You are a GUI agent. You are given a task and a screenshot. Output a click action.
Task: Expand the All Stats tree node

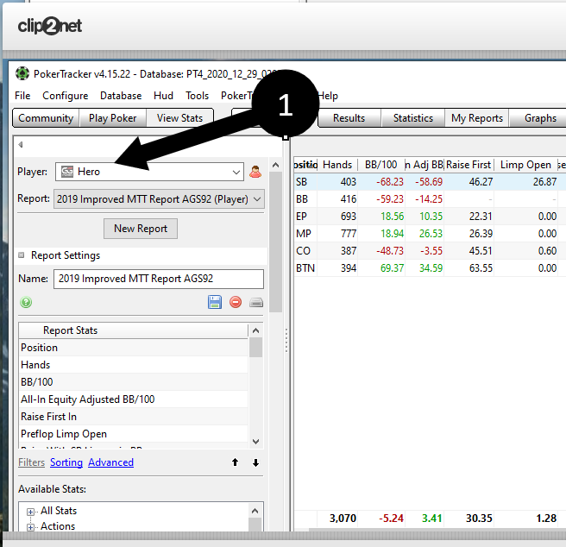(x=31, y=512)
